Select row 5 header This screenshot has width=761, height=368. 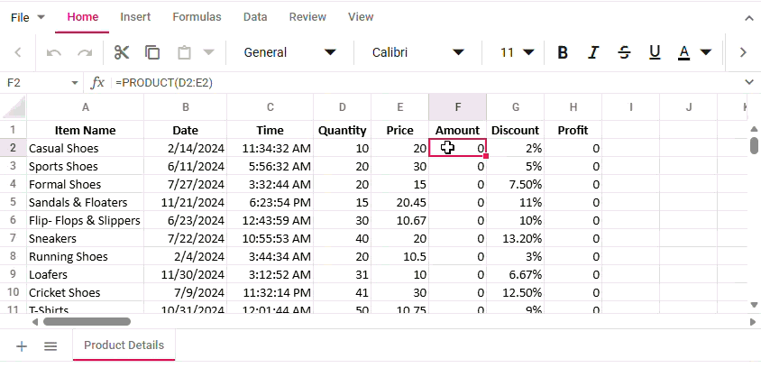(x=14, y=202)
